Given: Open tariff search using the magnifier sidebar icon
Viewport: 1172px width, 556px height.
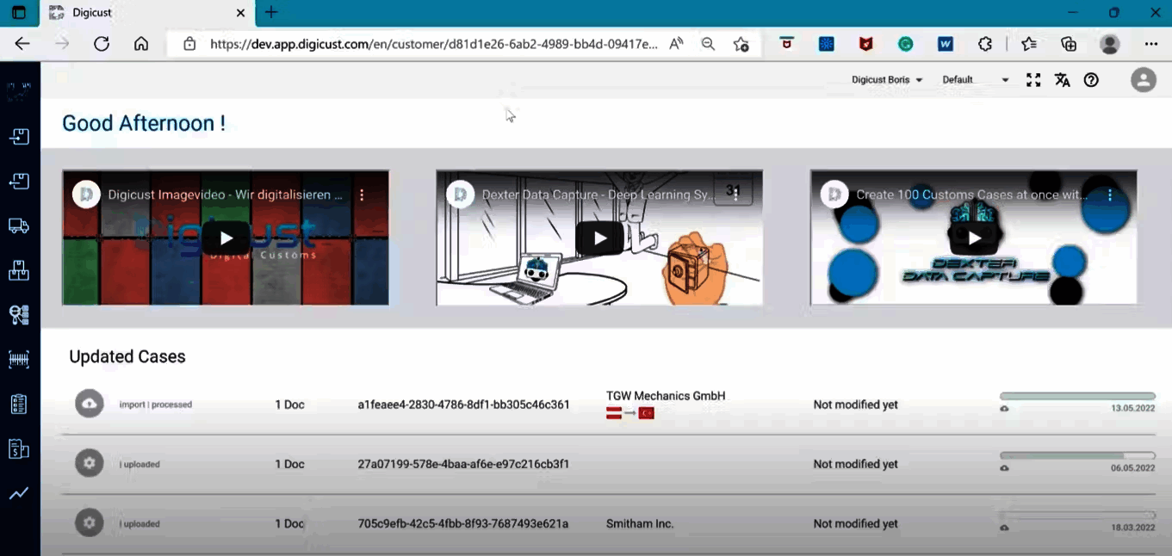Looking at the screenshot, I should pyautogui.click(x=19, y=315).
